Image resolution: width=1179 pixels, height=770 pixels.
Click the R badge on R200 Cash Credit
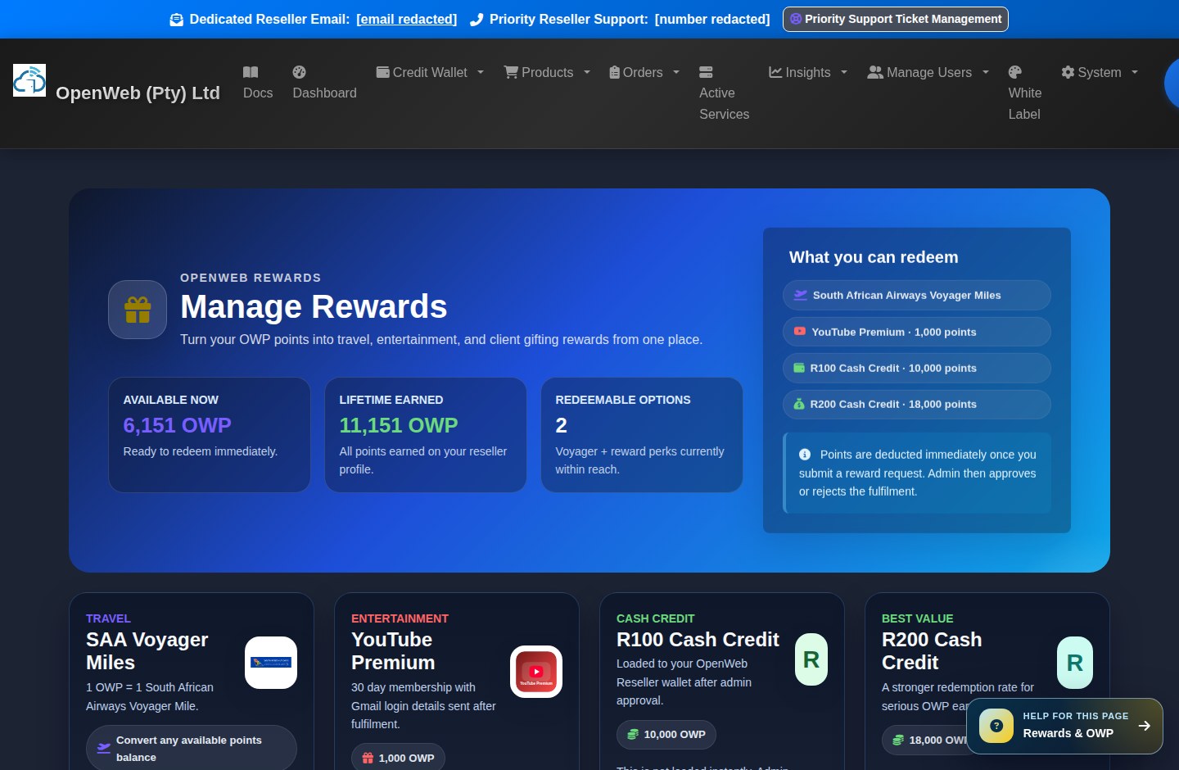[x=1075, y=663]
